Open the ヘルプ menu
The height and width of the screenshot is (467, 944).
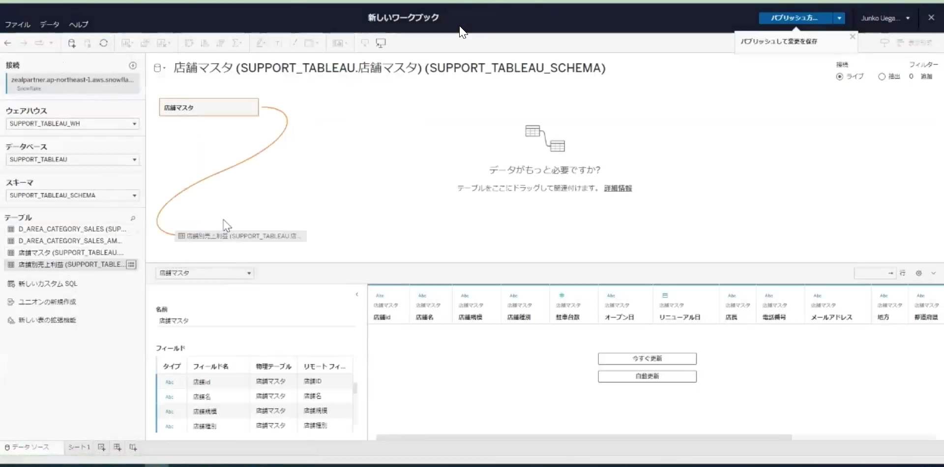tap(79, 25)
